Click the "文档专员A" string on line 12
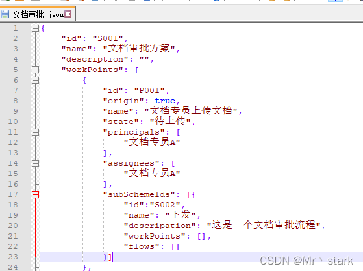 point(152,142)
